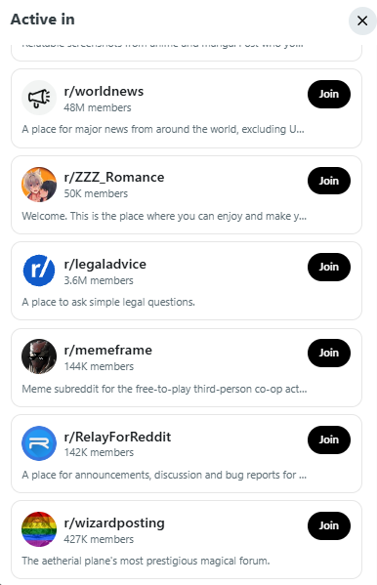The height and width of the screenshot is (585, 377).
Task: Click the r/legaladvice description text
Action: (108, 302)
